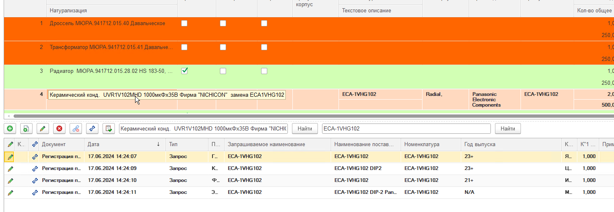The height and width of the screenshot is (212, 614).
Task: Tick first checkbox in Дроссель row
Action: (x=184, y=23)
